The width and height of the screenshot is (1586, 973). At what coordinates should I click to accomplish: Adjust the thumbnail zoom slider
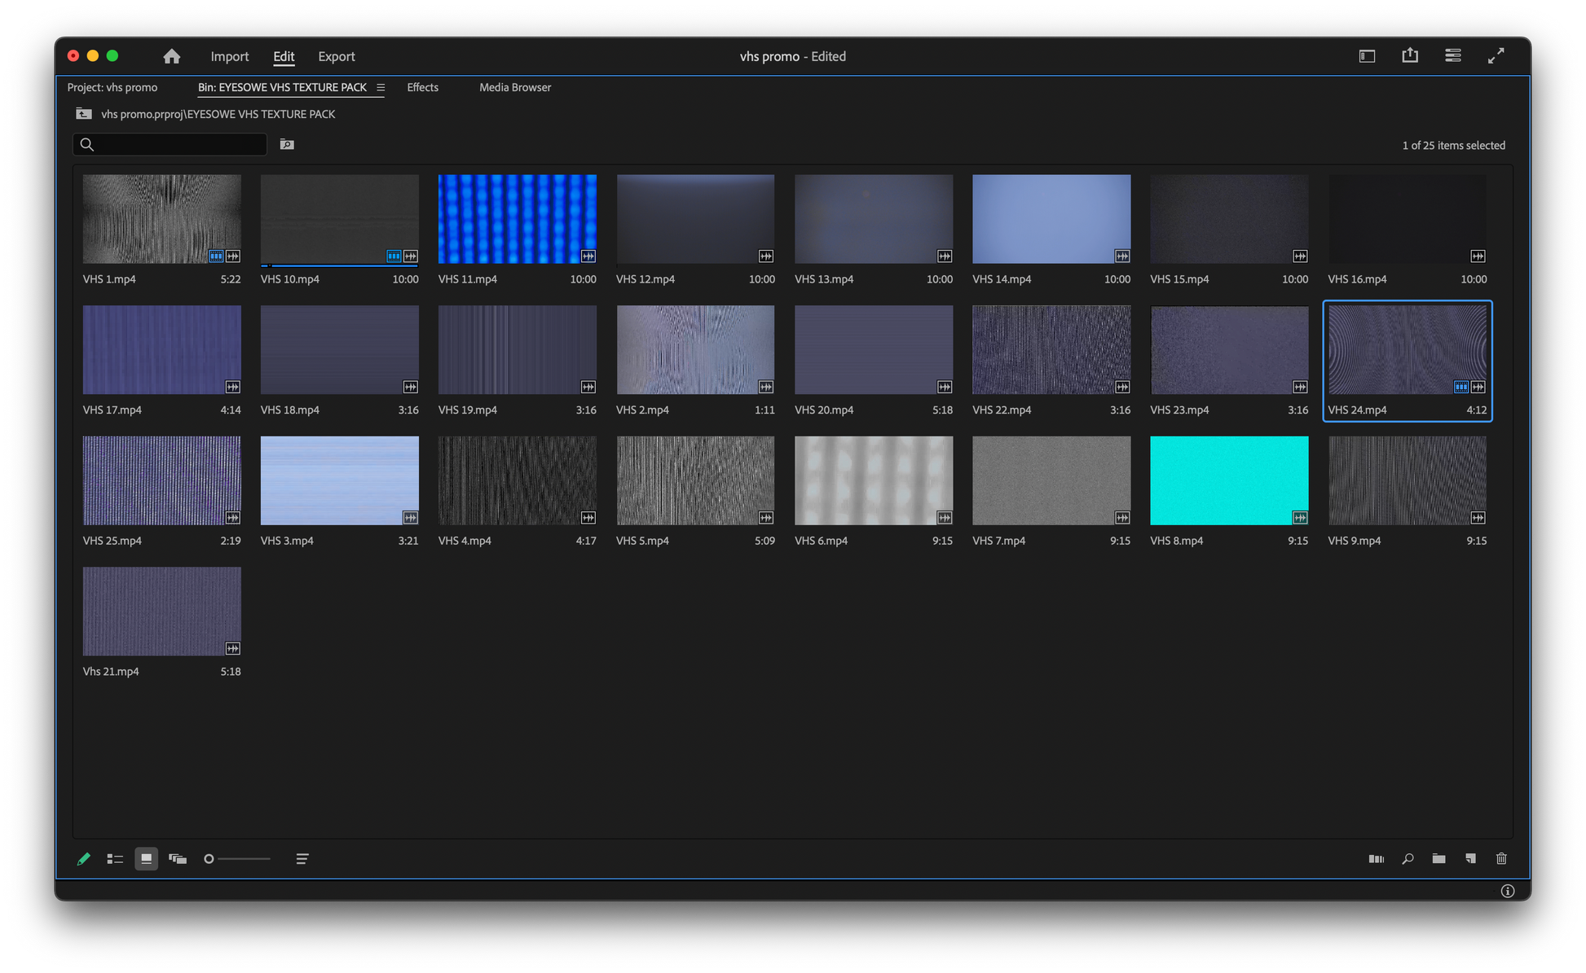(209, 859)
